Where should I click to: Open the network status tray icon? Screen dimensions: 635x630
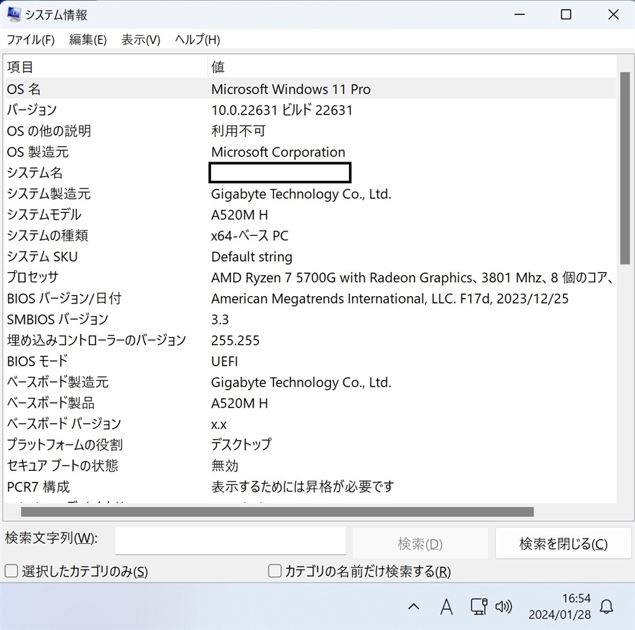click(479, 606)
